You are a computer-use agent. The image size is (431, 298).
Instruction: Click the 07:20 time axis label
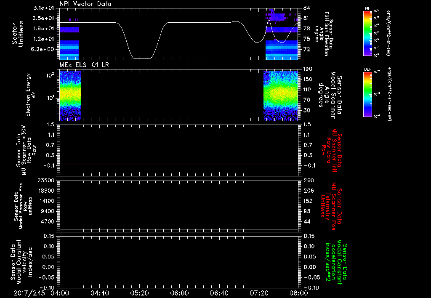(x=259, y=293)
